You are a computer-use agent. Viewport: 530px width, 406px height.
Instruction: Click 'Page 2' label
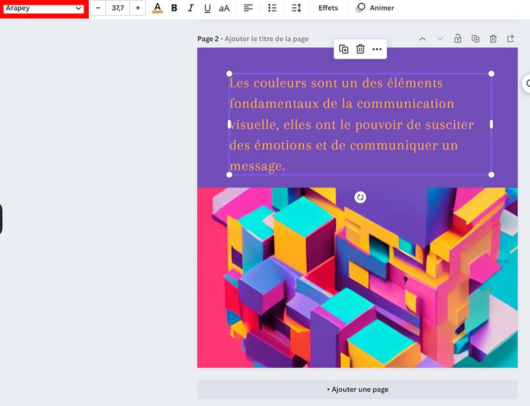(208, 39)
